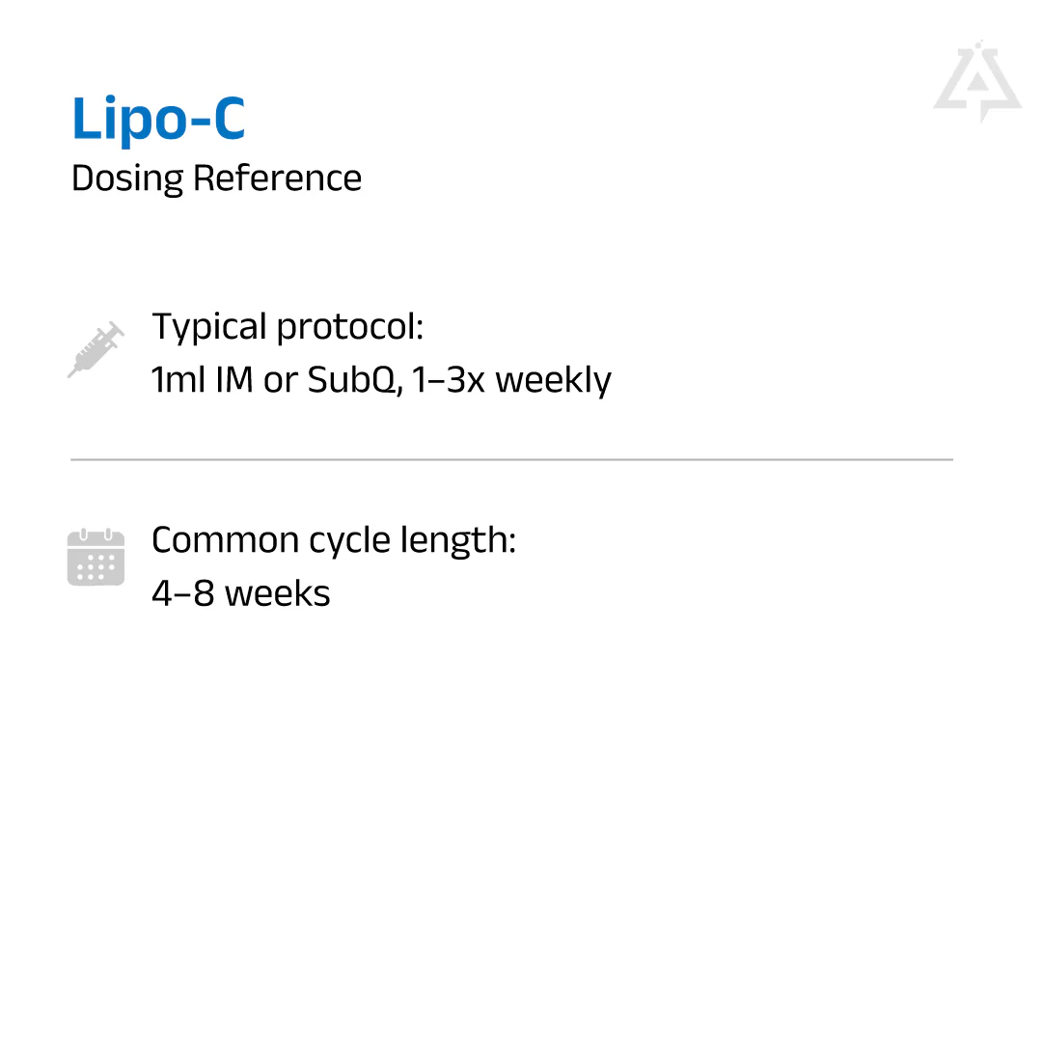Click the calendar icon
The width and height of the screenshot is (1042, 1042).
[96, 558]
